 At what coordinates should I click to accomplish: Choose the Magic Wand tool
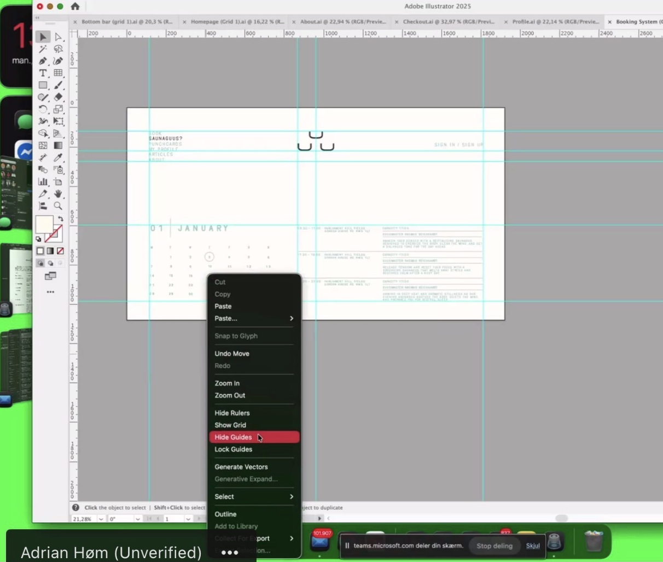(x=43, y=49)
